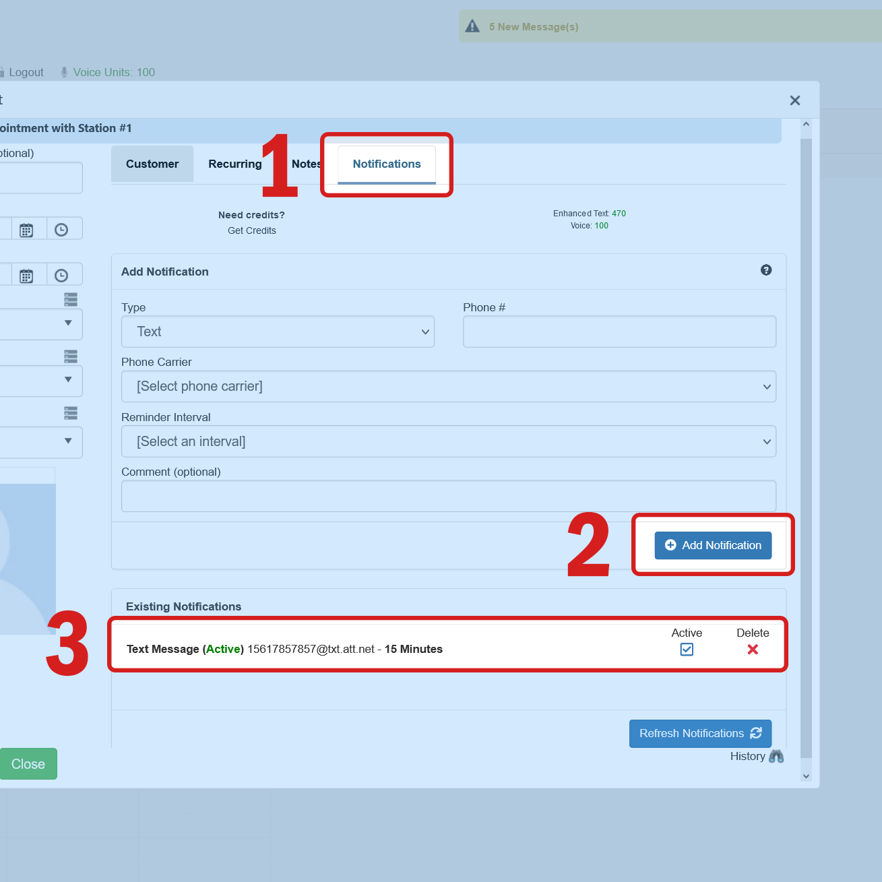Follow the Get Credits link

252,230
